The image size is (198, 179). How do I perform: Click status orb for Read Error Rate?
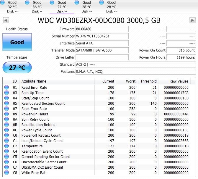(6, 87)
